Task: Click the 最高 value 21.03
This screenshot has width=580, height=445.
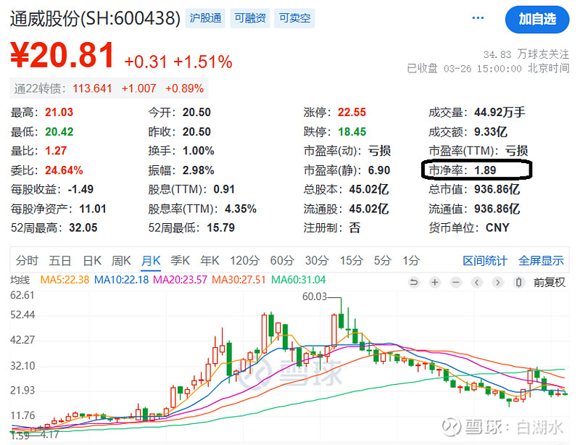Action: click(59, 112)
